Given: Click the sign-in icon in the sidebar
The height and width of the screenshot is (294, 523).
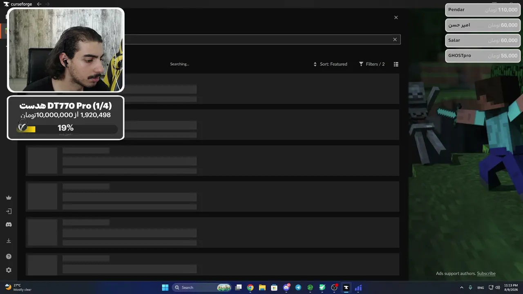Looking at the screenshot, I should (9, 211).
